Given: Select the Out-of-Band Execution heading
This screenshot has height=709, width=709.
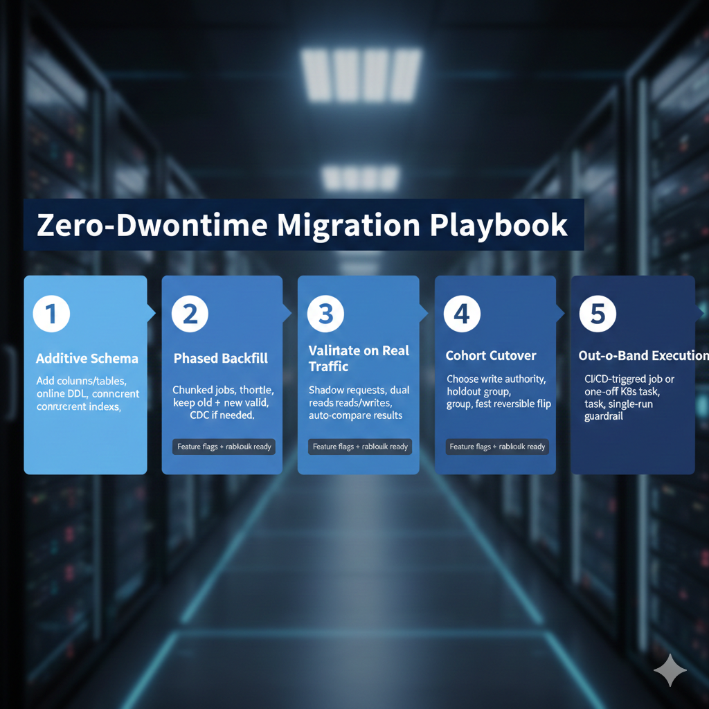Looking at the screenshot, I should pos(643,356).
